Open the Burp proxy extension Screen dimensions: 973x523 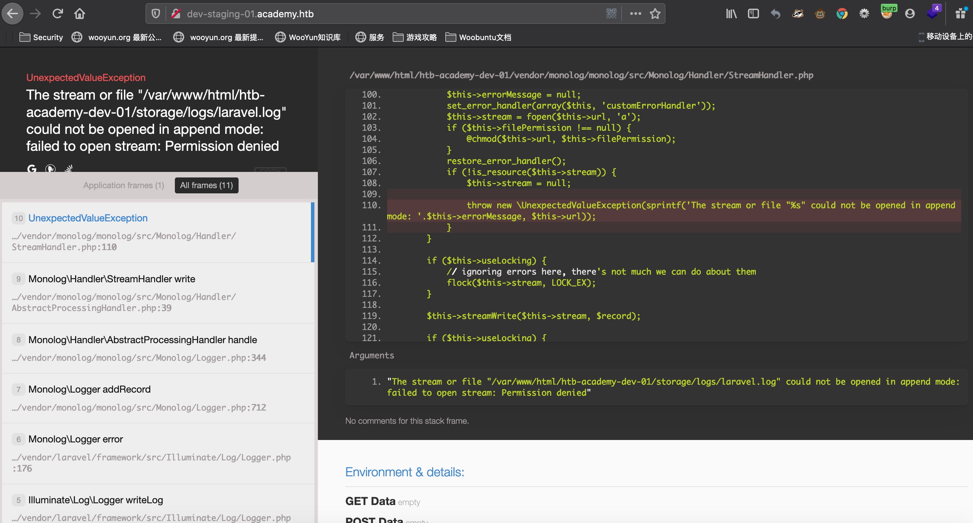[x=887, y=13]
